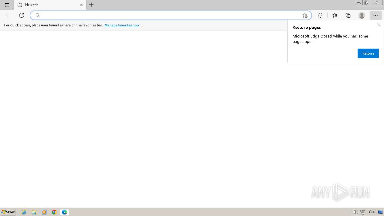Select the New tab tab
Viewport: 384px width, 216px height.
50,5
